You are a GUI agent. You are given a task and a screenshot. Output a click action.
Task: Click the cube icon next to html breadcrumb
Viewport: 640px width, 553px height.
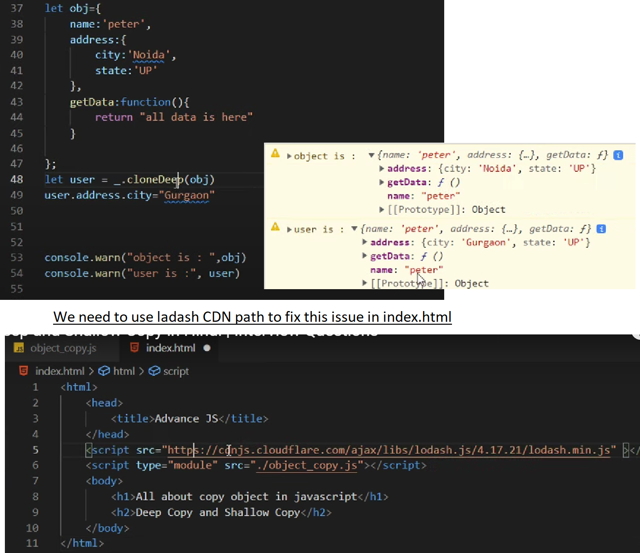click(104, 371)
